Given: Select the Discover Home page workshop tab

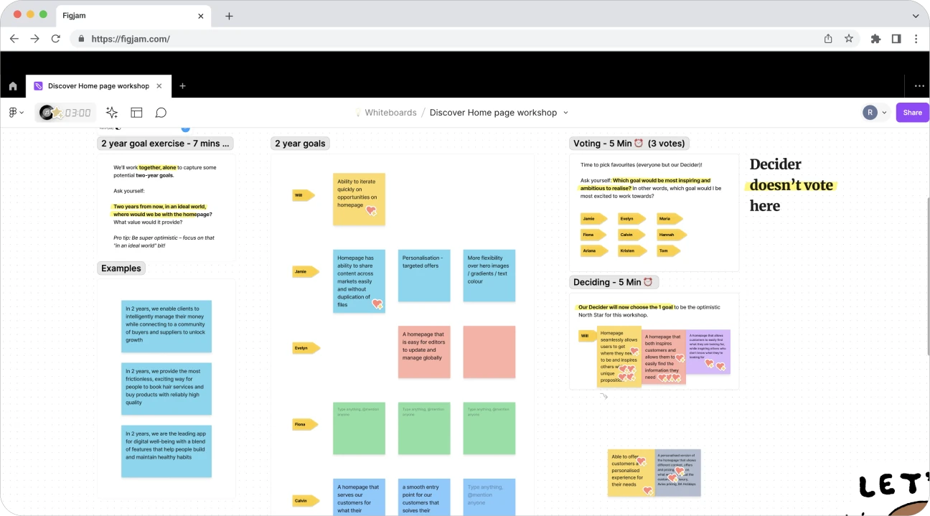Looking at the screenshot, I should [x=99, y=86].
